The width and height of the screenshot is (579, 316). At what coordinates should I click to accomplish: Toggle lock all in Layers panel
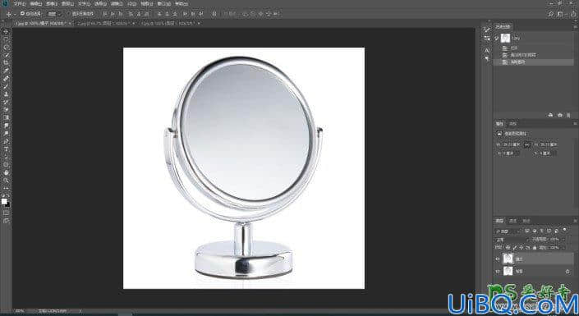tap(535, 247)
